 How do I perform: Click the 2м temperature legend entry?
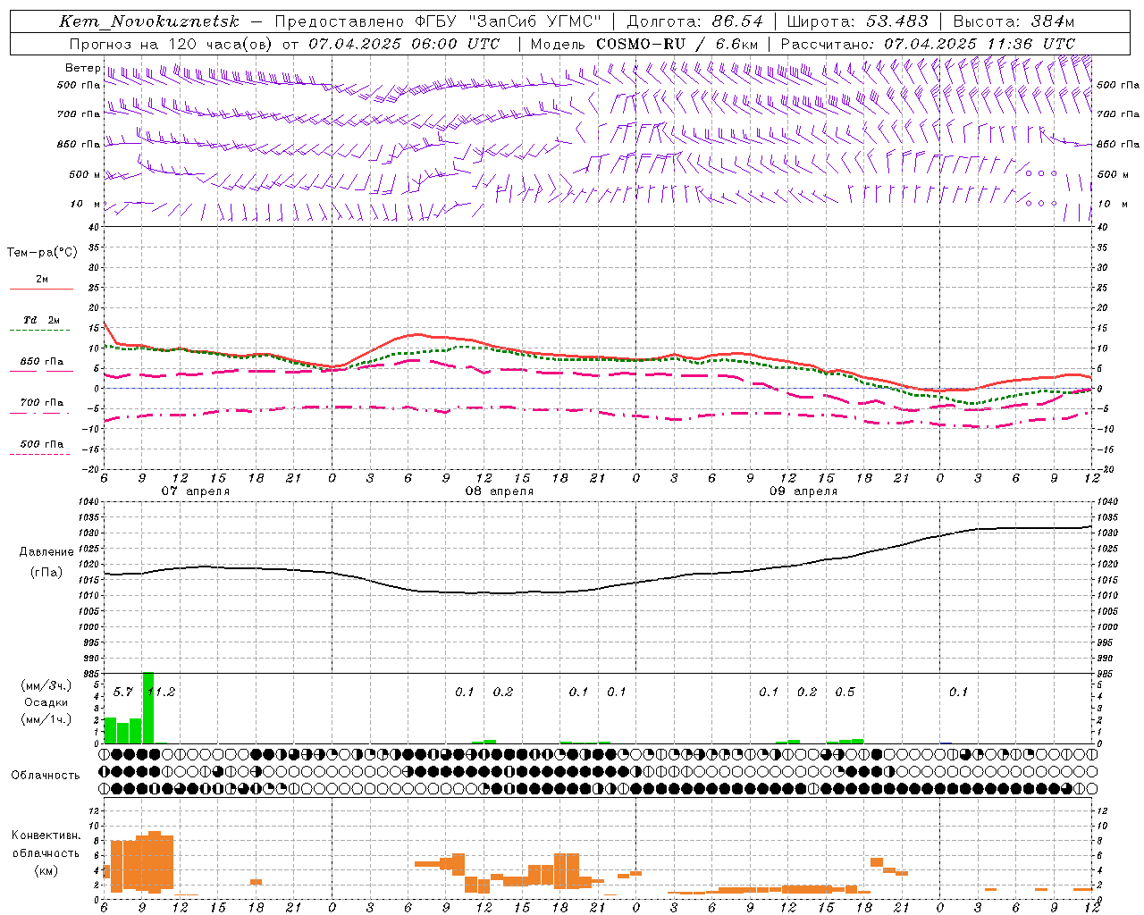tap(42, 280)
